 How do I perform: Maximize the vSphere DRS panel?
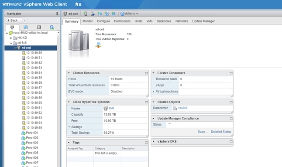click(x=231, y=142)
